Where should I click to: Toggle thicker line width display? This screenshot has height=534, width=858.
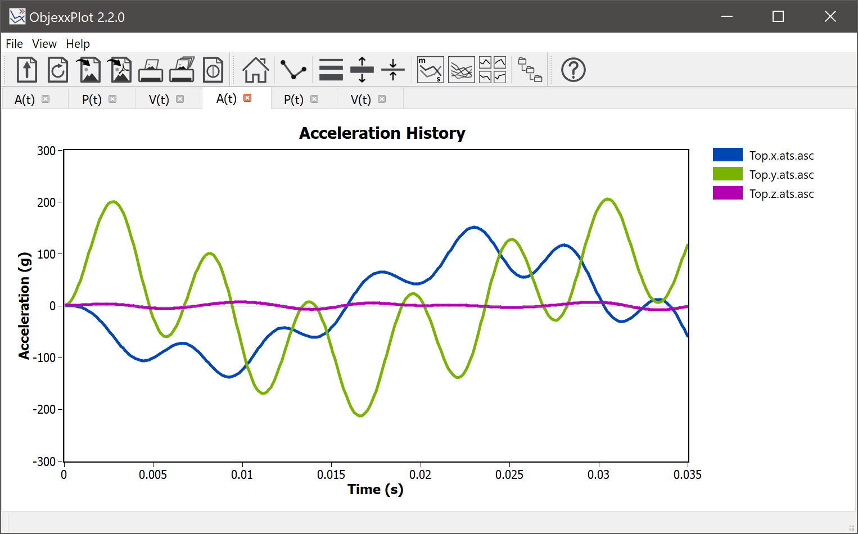coord(331,69)
